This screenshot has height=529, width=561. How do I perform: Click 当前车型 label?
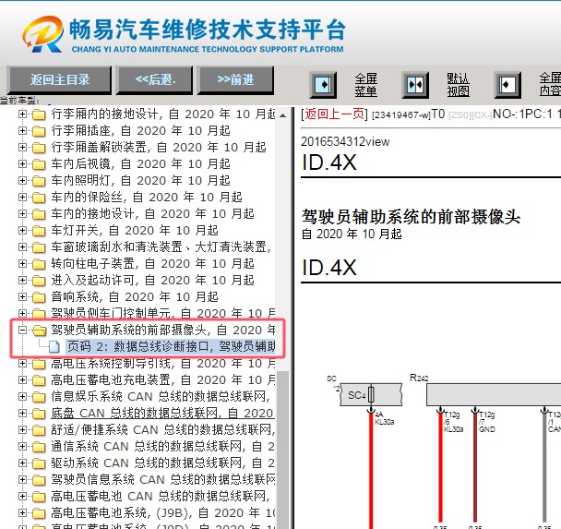tap(20, 101)
